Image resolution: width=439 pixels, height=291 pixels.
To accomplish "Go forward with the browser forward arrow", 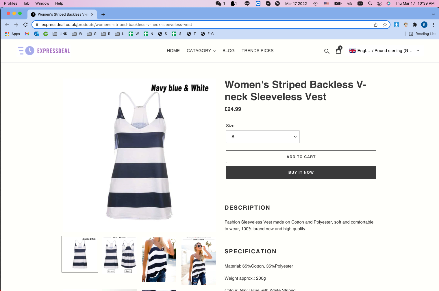I will 16,25.
